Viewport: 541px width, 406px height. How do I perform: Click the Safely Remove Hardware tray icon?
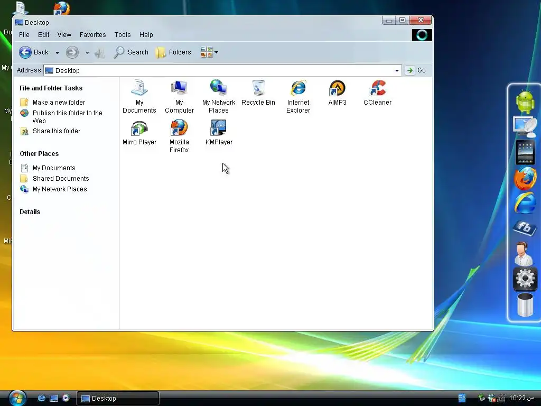coord(481,398)
